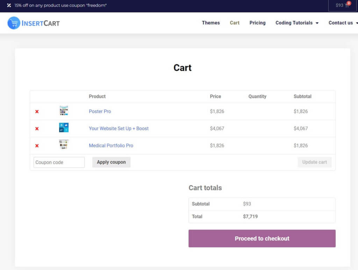
Task: Expand the Coding Tutorials dropdown menu
Action: 294,23
